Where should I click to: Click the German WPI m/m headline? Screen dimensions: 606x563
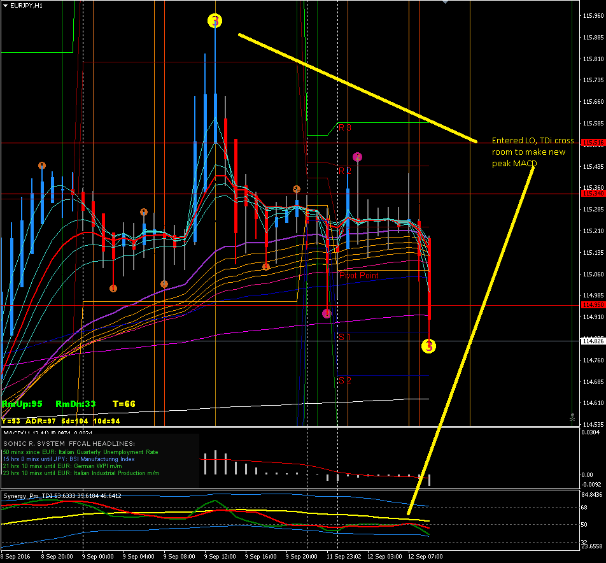pyautogui.click(x=62, y=466)
